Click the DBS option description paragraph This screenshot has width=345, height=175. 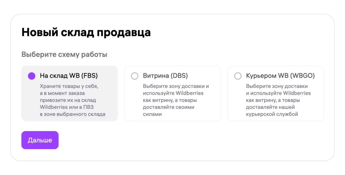(176, 100)
